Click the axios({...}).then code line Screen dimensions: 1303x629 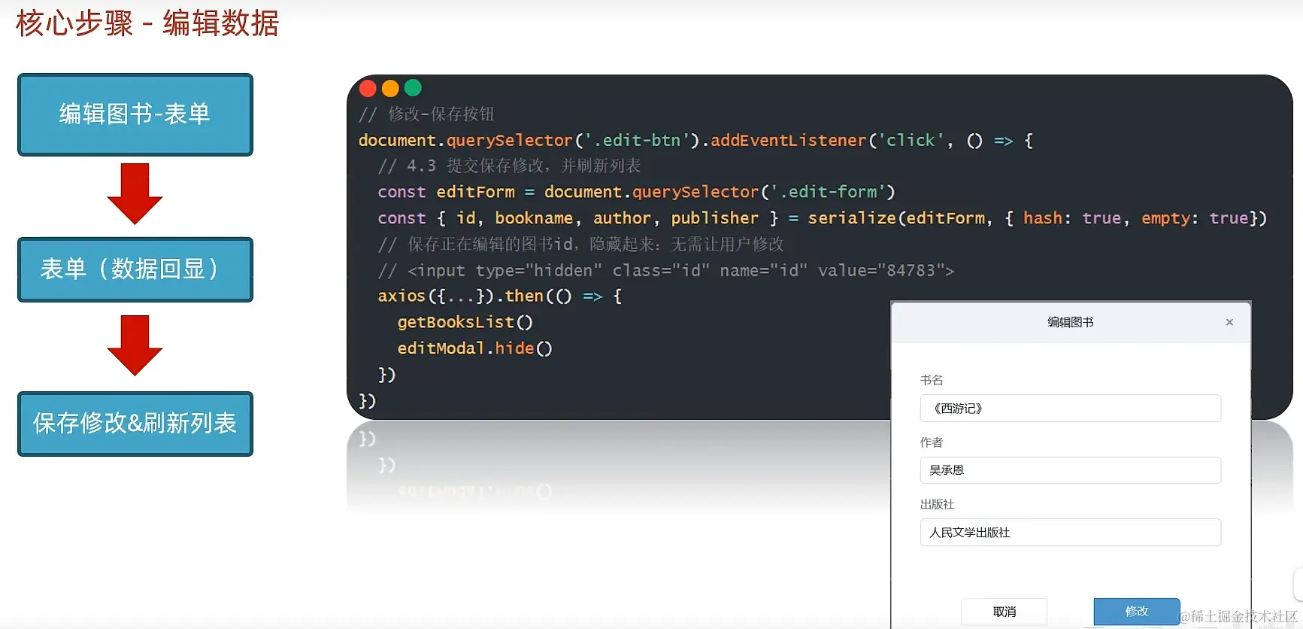click(x=500, y=296)
